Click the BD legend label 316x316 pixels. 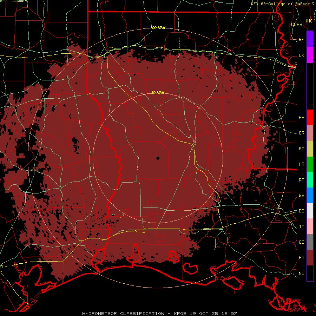(301, 149)
